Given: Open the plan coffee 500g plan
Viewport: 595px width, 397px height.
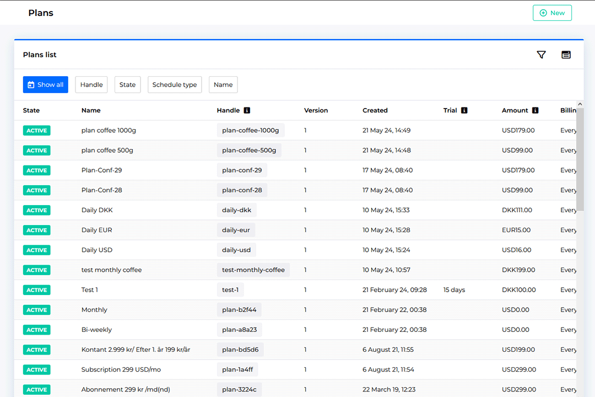Looking at the screenshot, I should pyautogui.click(x=107, y=150).
